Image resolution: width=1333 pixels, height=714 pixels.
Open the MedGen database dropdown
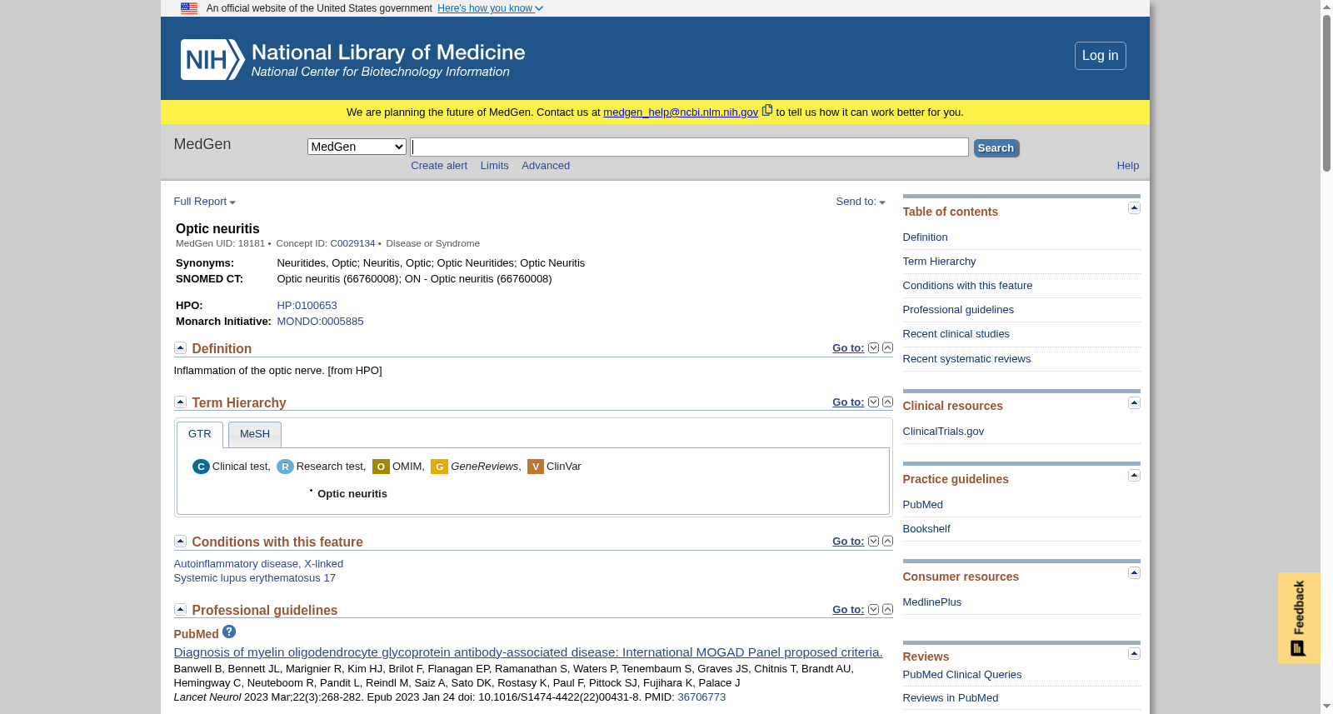click(357, 147)
